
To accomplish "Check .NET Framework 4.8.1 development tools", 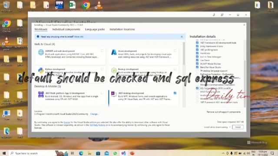I will pos(197,102).
